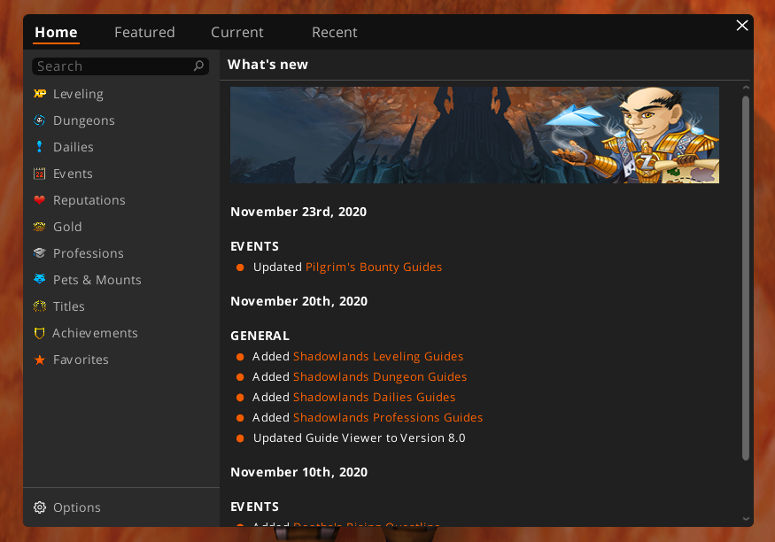Choose the Reputations category label

pyautogui.click(x=89, y=200)
